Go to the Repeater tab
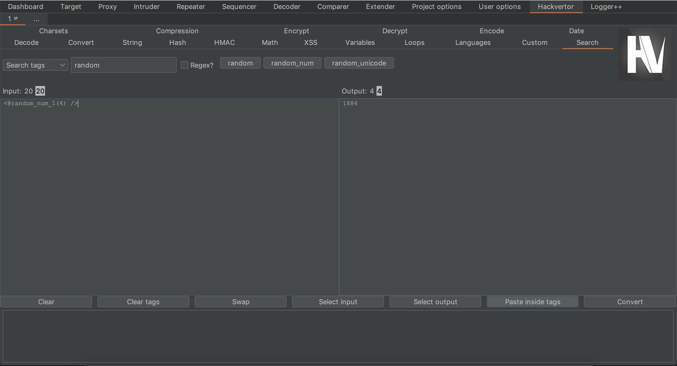Viewport: 677px width, 366px height. tap(190, 7)
